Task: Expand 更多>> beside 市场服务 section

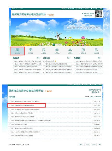Action: [x=99, y=58]
